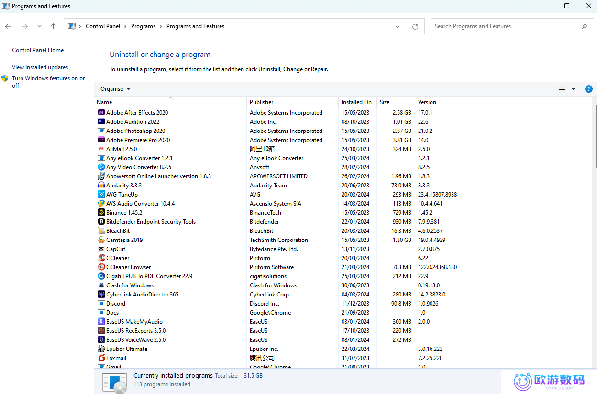
Task: Click the chevron after Programs breadcrumb
Action: [161, 26]
